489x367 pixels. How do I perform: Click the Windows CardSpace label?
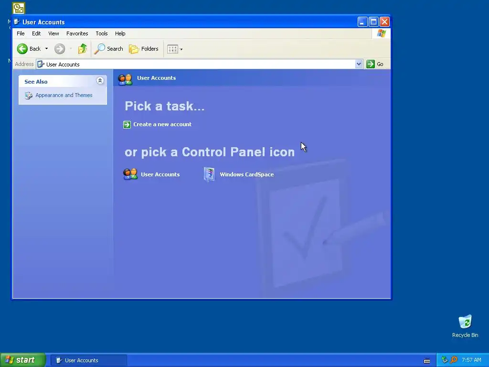(x=247, y=174)
